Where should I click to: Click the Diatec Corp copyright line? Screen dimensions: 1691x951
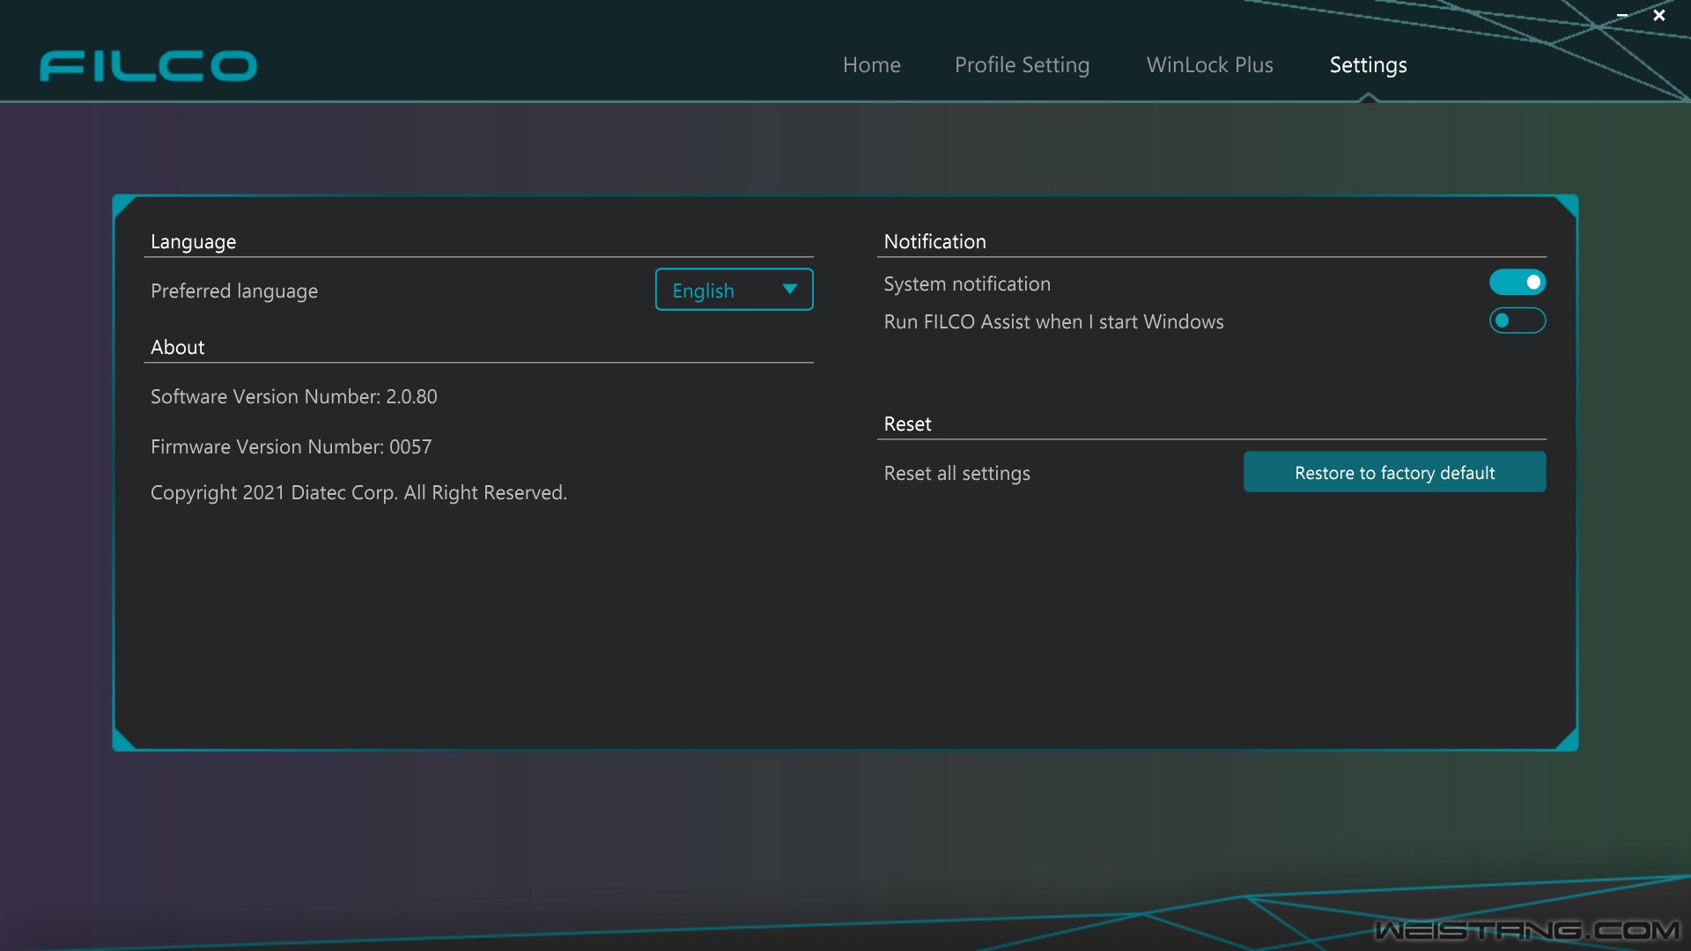pos(358,493)
